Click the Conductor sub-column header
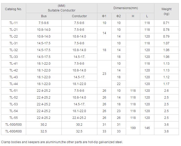181x146 pixels. click(79, 16)
